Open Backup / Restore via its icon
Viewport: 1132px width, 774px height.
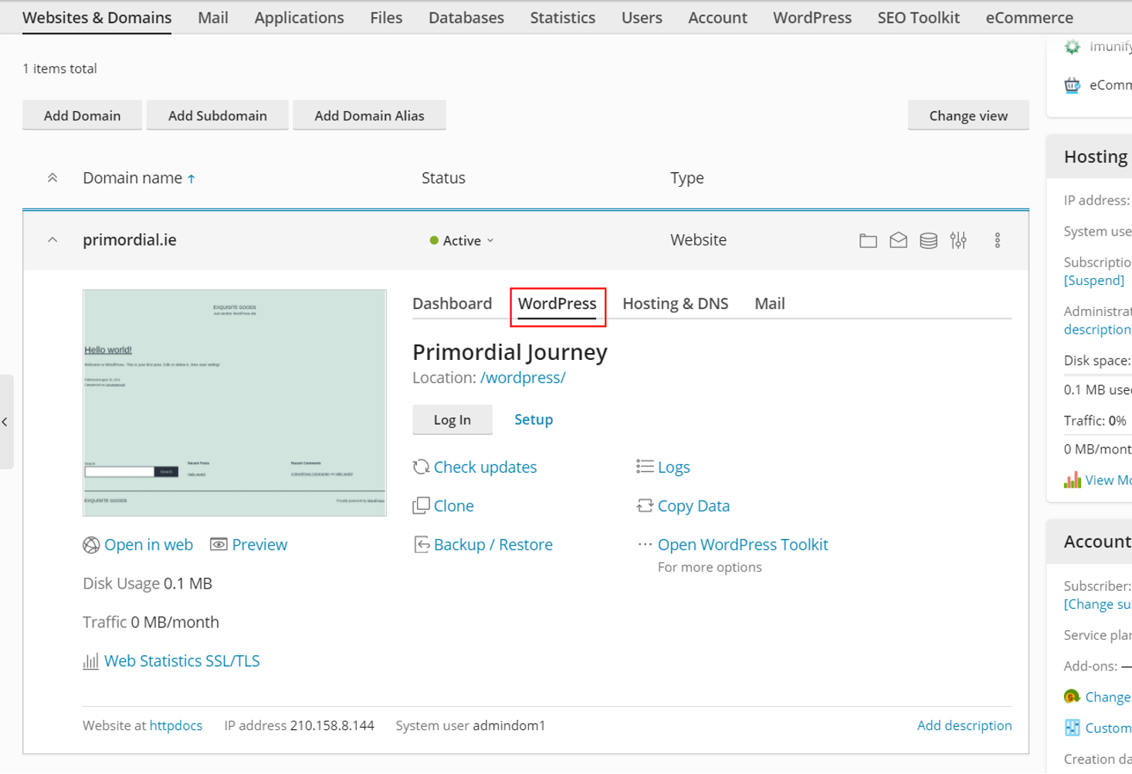(422, 544)
